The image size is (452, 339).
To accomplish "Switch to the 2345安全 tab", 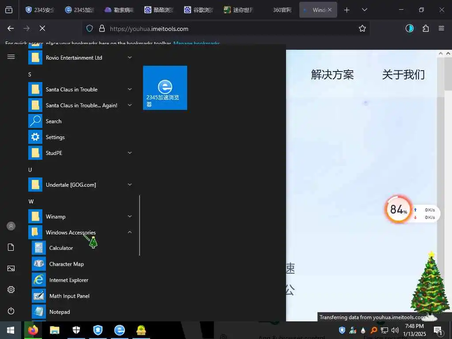I will [40, 10].
